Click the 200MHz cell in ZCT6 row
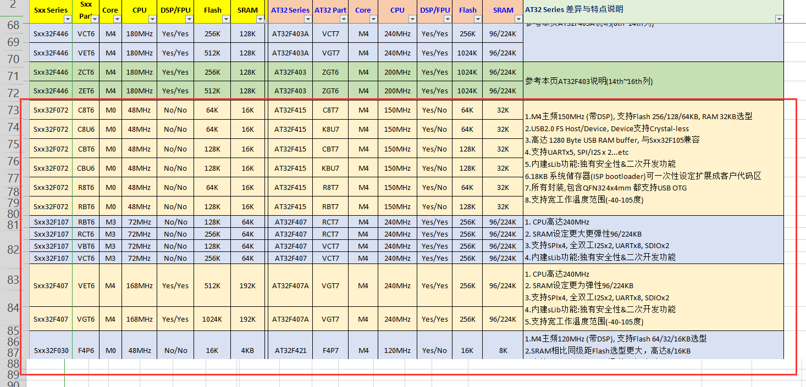Screen dimensions: 806x387 (x=398, y=72)
